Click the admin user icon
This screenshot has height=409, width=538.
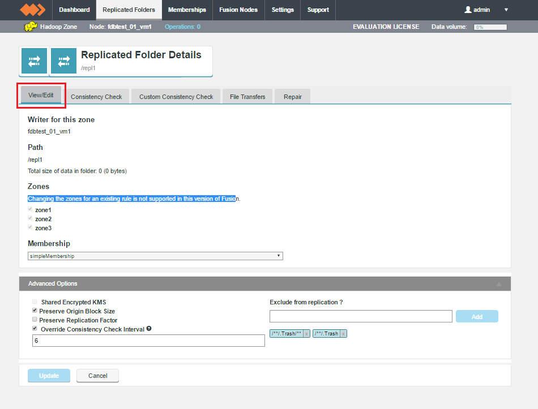coord(468,10)
